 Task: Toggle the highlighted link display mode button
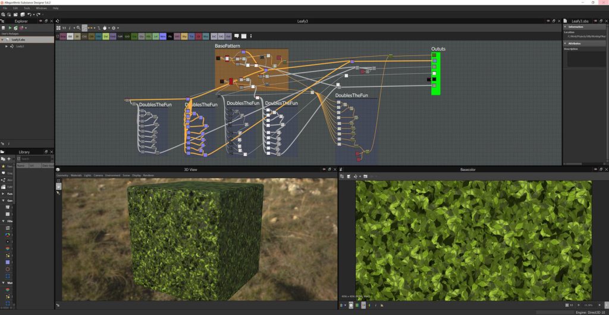pos(84,28)
